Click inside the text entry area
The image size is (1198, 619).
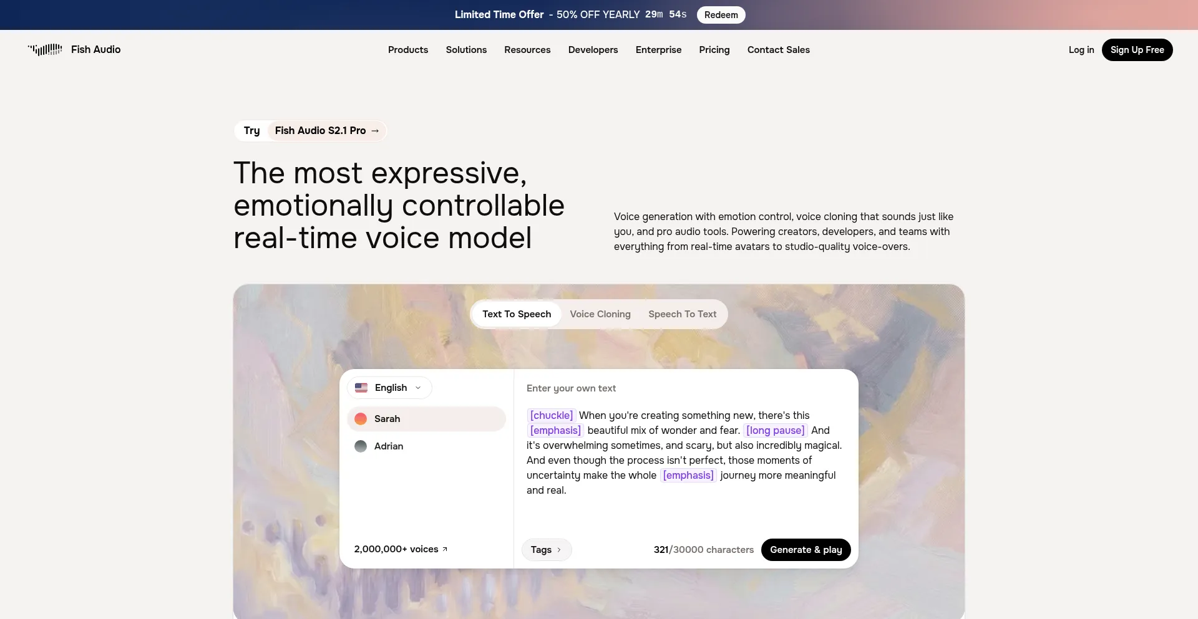686,453
